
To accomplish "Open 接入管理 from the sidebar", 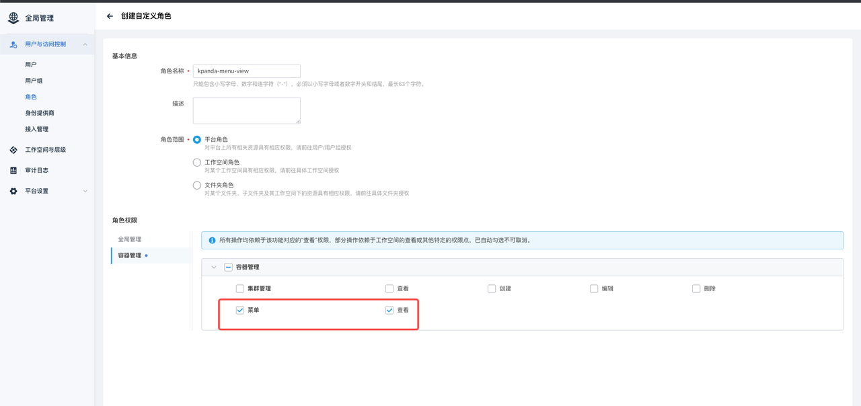I will click(37, 129).
